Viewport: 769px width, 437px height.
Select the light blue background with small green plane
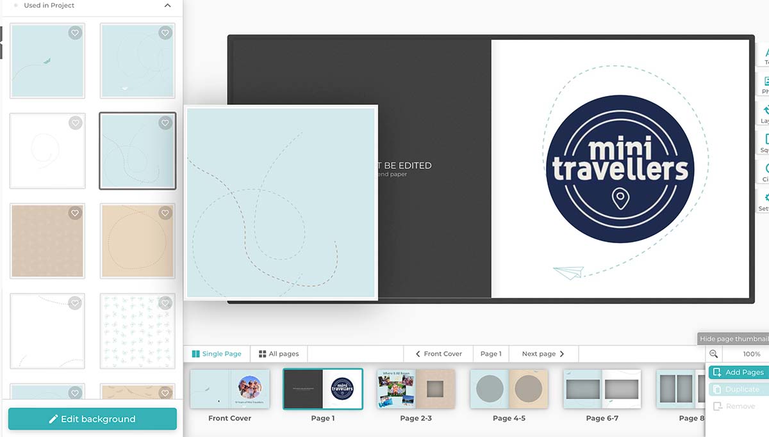click(x=47, y=61)
